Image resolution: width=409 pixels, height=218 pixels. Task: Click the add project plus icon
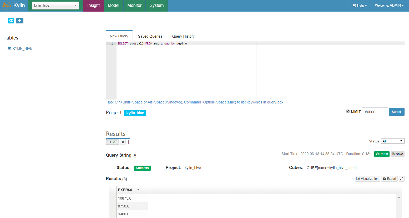pyautogui.click(x=19, y=21)
